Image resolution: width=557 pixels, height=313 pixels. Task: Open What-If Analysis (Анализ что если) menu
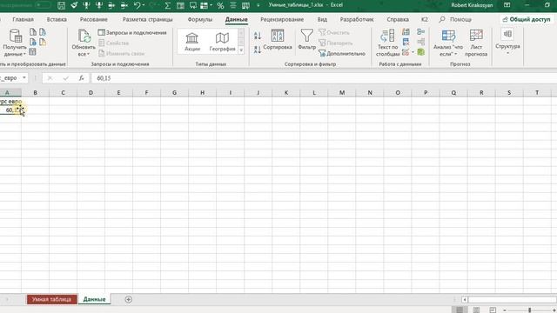point(448,43)
